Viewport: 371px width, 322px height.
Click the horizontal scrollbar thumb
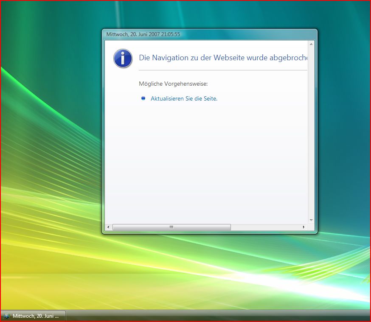171,227
